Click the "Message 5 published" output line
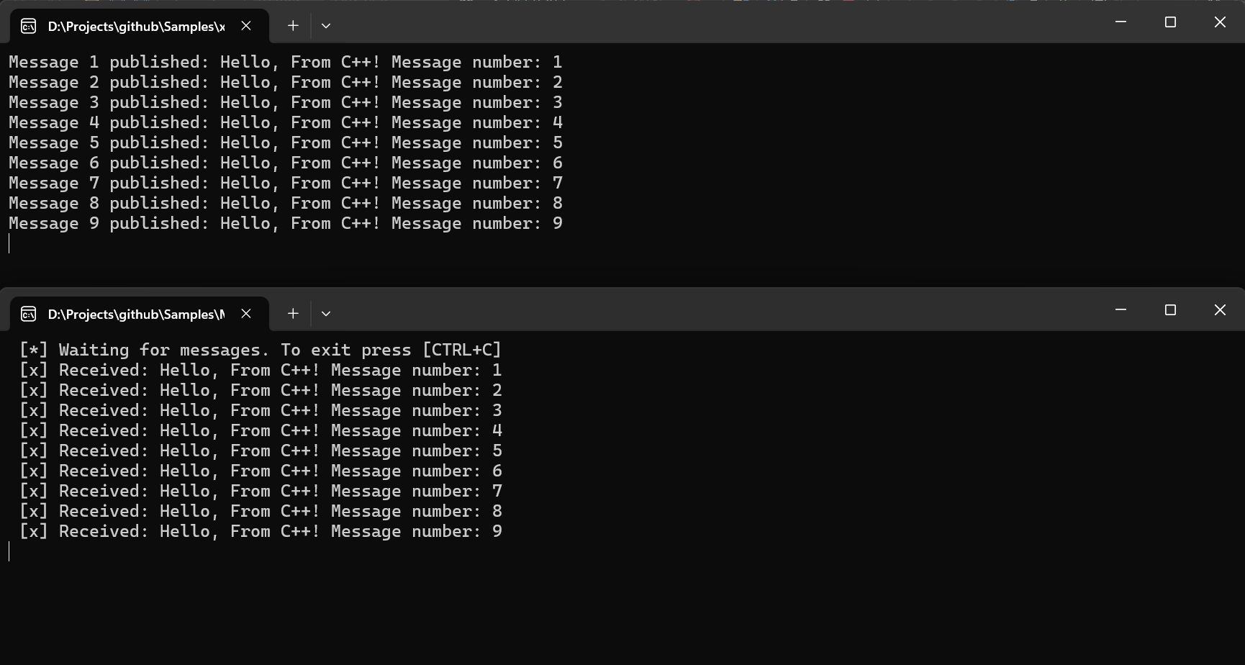 point(285,143)
